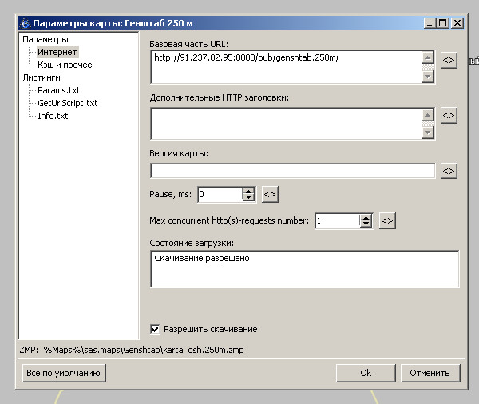Open the Params.txt listing
Image resolution: width=479 pixels, height=404 pixels.
59,90
